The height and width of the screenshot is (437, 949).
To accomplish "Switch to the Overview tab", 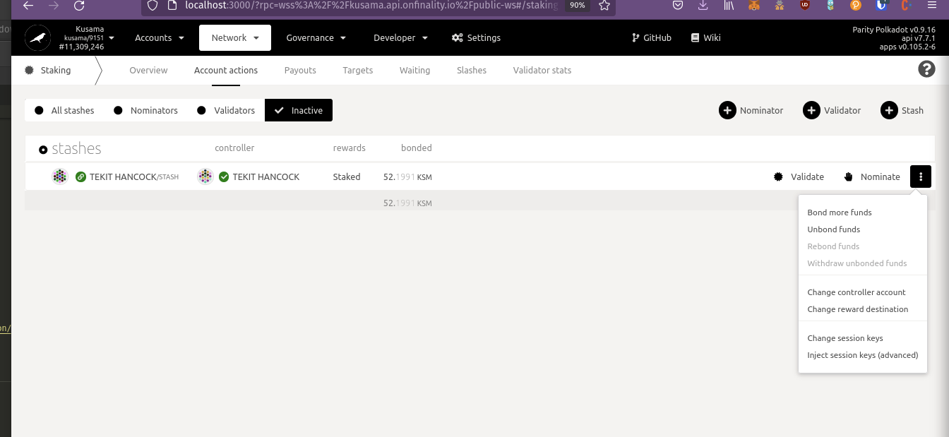I will [148, 71].
